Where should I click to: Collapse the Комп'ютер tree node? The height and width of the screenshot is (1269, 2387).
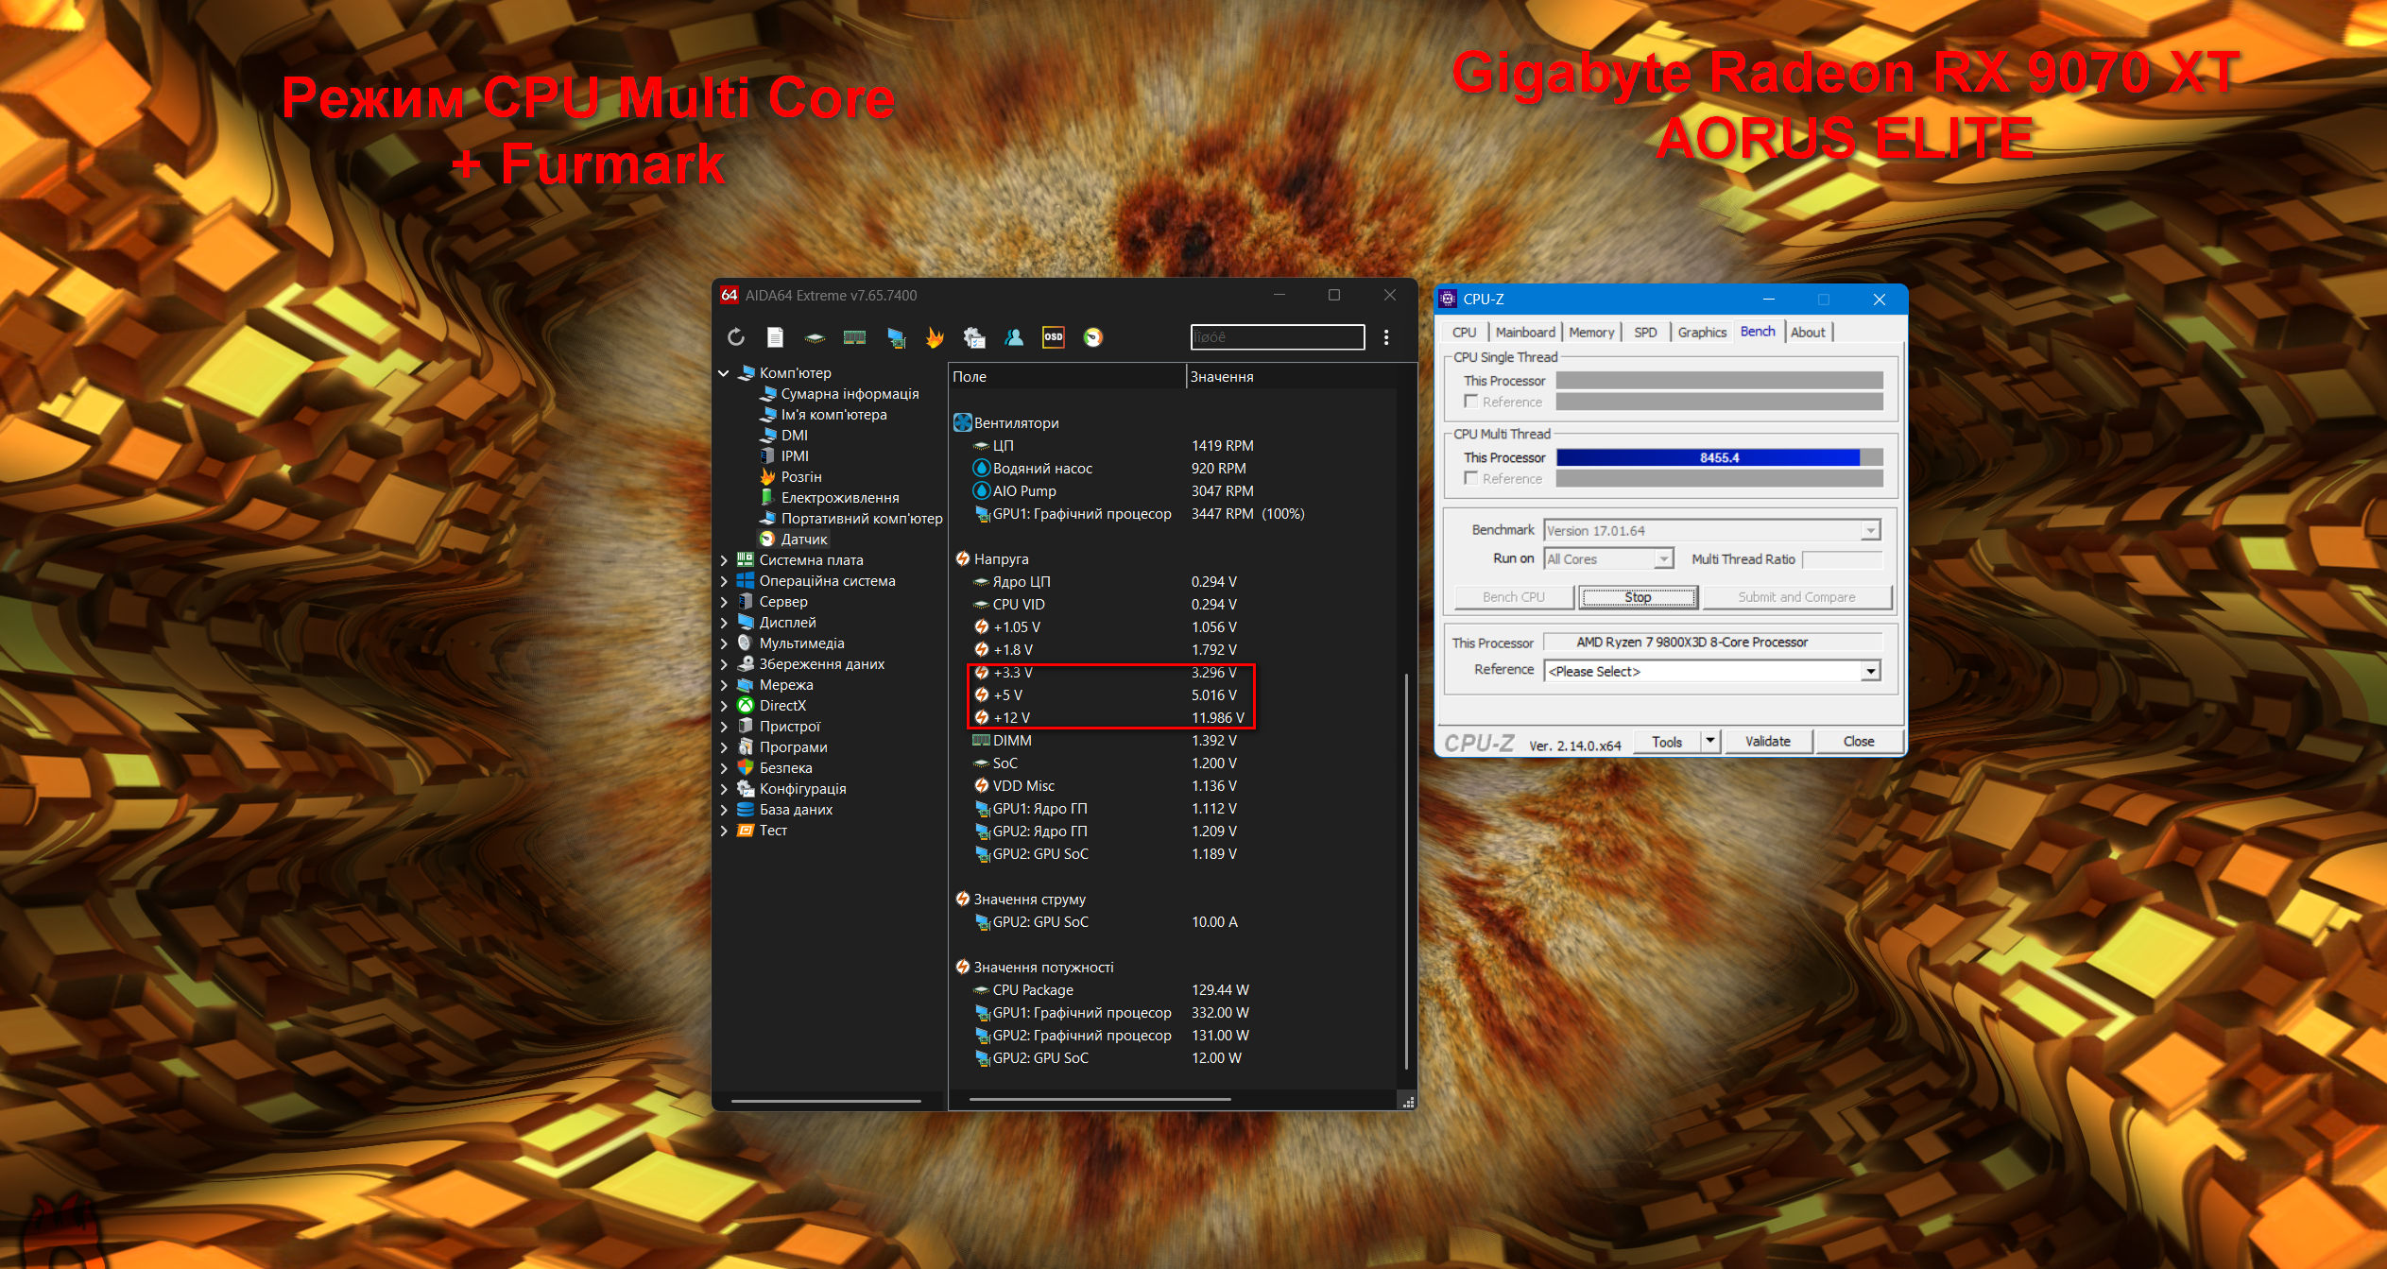pyautogui.click(x=724, y=373)
